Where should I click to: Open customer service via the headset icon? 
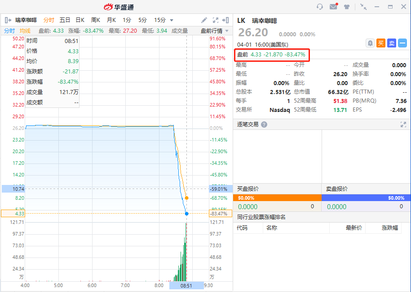pos(320,7)
